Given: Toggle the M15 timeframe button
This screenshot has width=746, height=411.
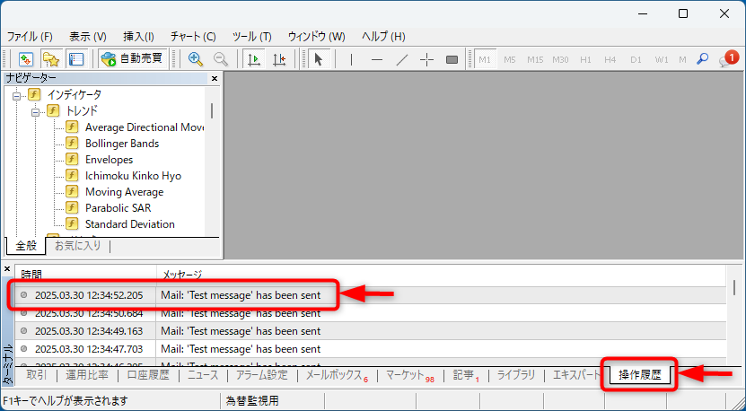Looking at the screenshot, I should [x=535, y=59].
